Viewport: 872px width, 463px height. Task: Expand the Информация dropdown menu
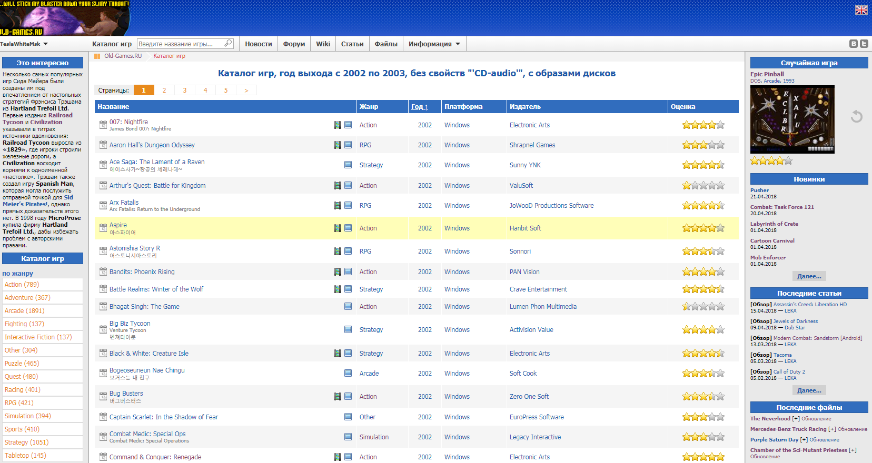point(434,44)
